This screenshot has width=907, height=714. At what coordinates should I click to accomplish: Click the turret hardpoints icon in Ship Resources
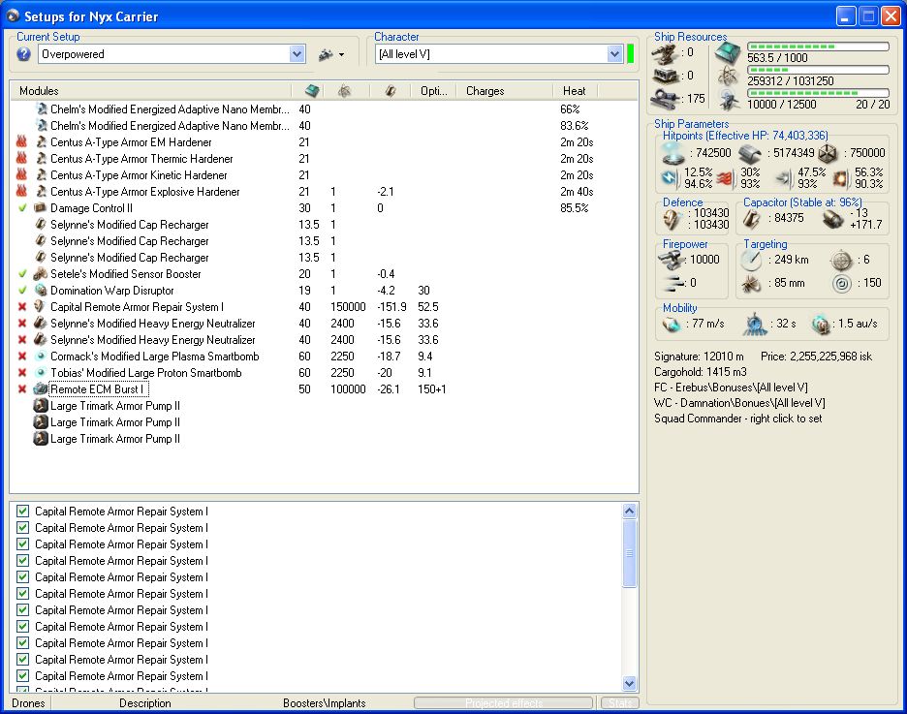pyautogui.click(x=665, y=53)
